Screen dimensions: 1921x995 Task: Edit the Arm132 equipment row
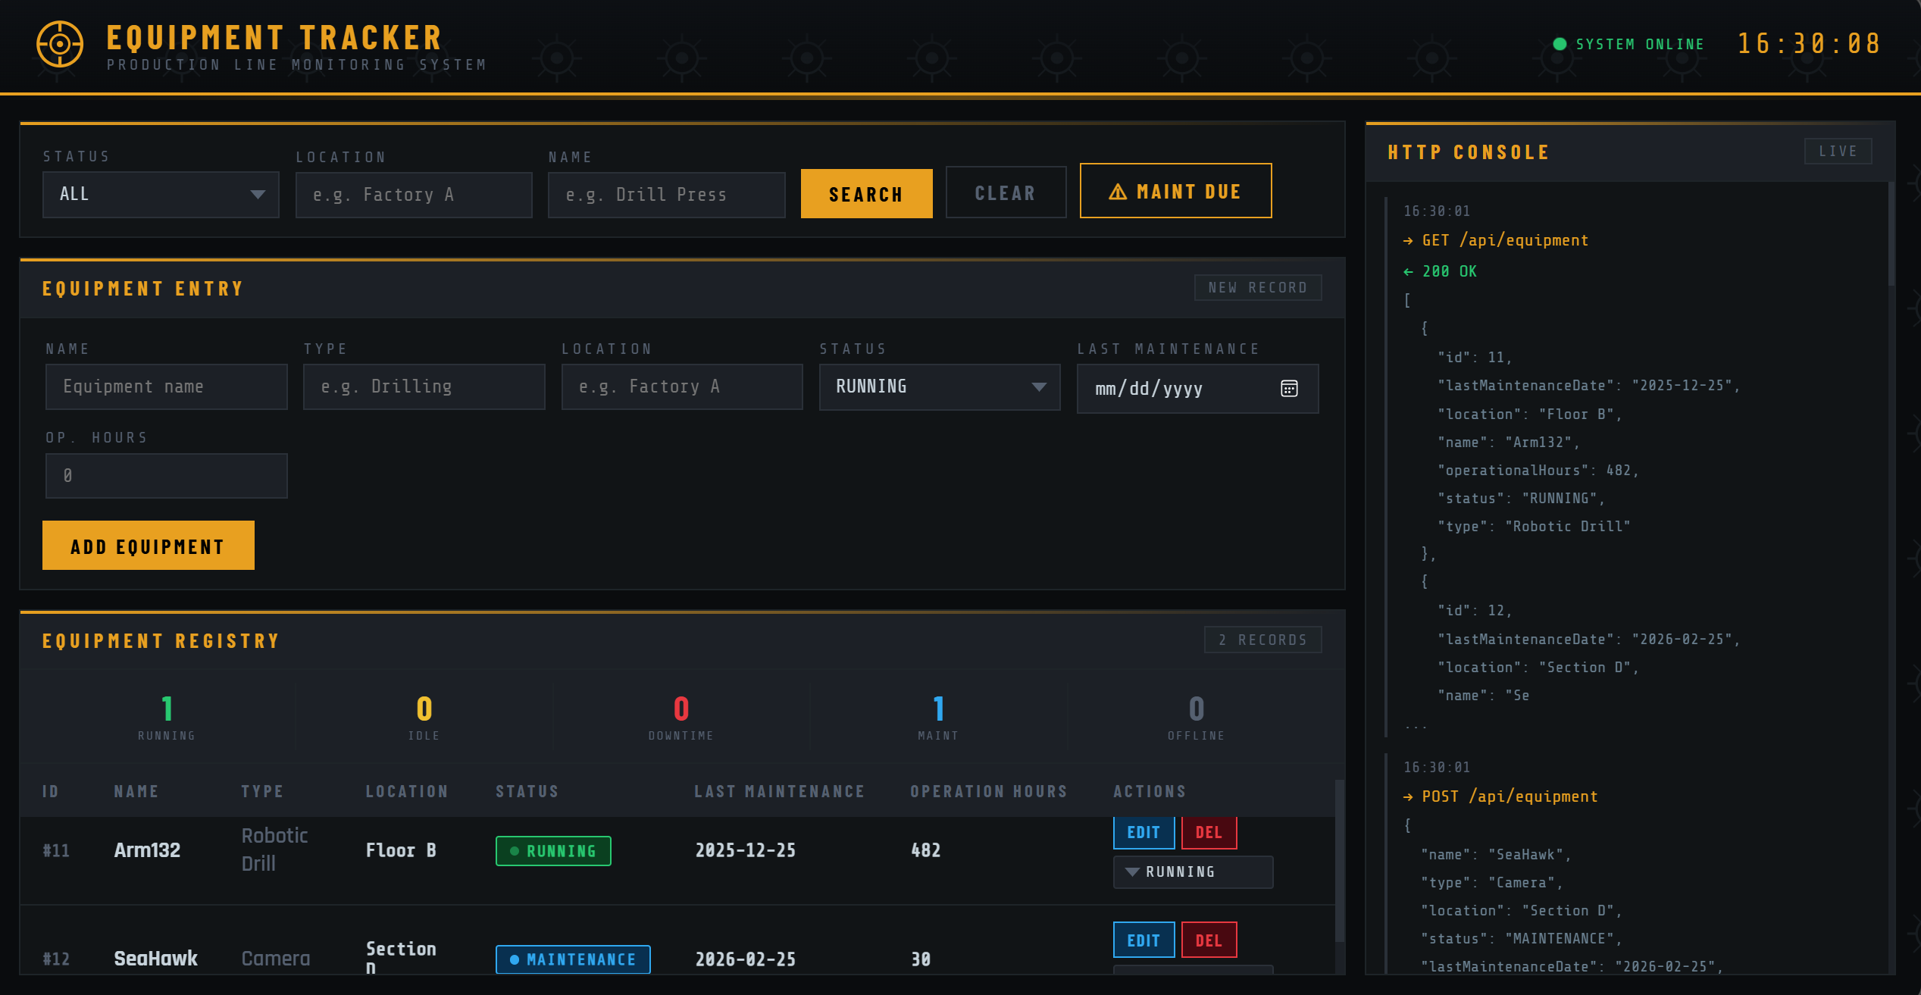click(x=1144, y=833)
